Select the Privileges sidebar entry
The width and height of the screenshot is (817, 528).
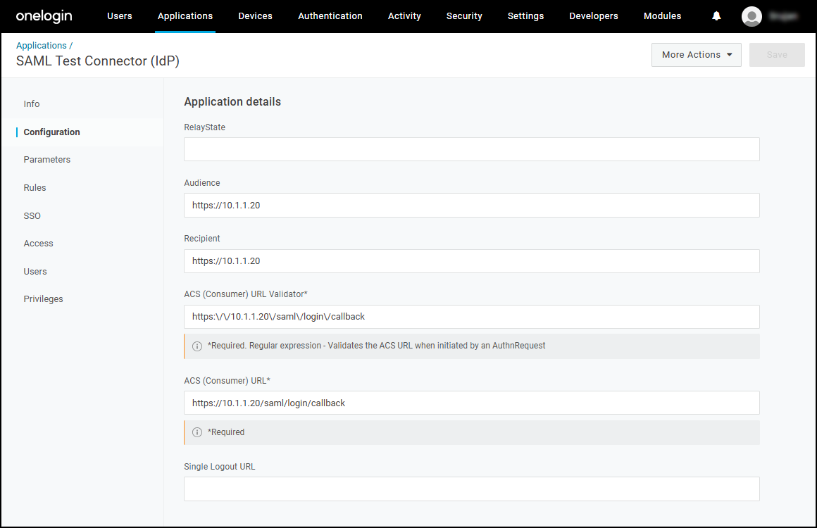(43, 298)
